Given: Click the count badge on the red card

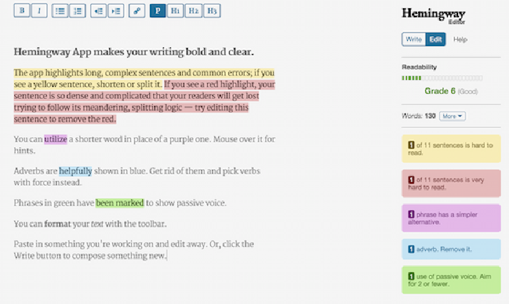Looking at the screenshot, I should tap(411, 180).
